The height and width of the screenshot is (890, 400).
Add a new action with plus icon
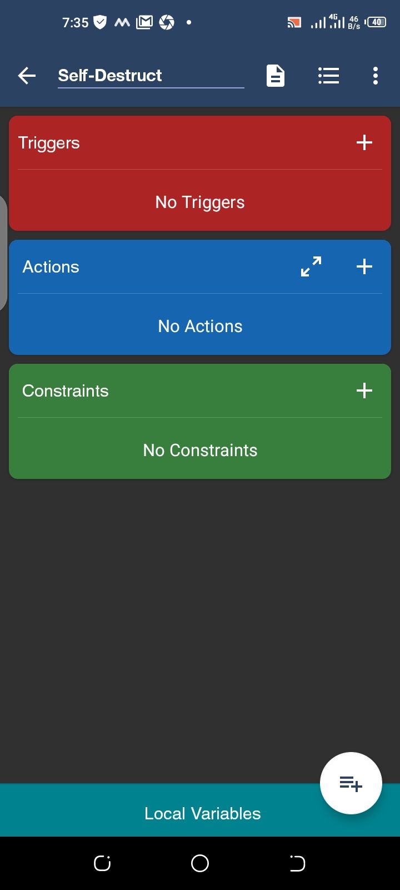[x=364, y=267]
